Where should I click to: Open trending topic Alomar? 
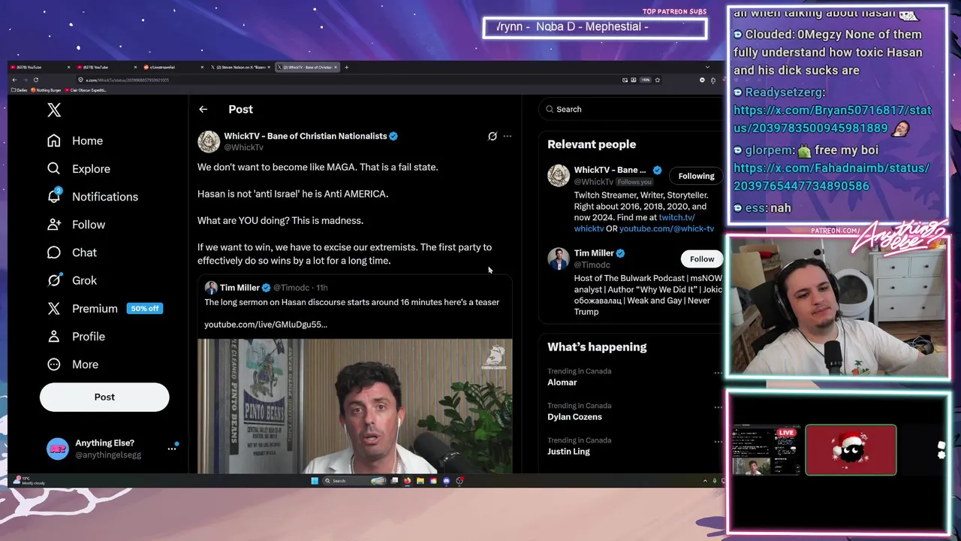tap(562, 382)
